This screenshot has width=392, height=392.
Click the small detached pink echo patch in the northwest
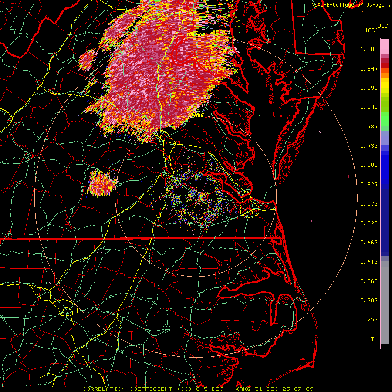click(x=87, y=60)
